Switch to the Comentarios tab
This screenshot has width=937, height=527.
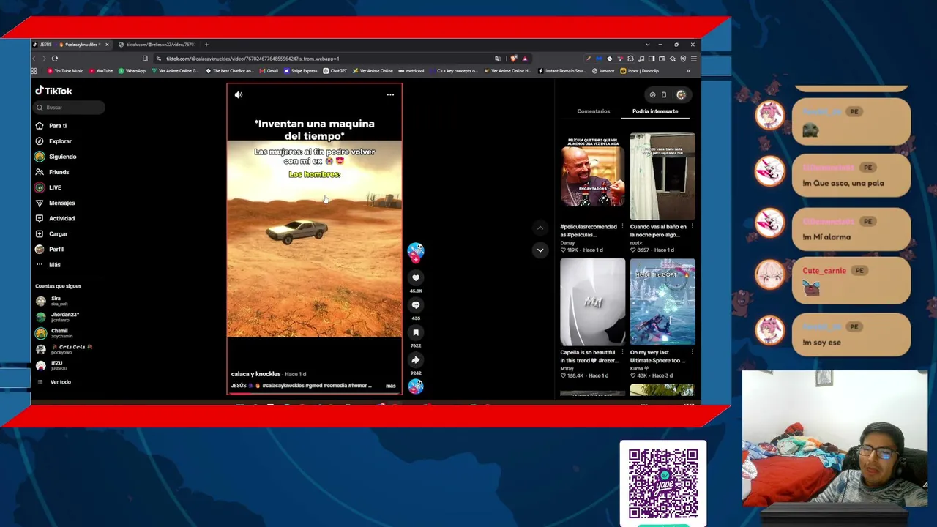[594, 111]
